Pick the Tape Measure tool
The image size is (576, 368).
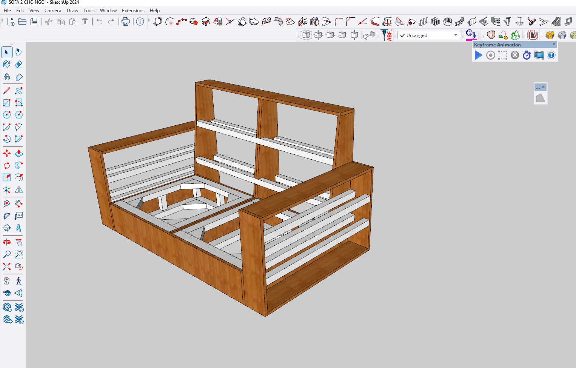[7, 203]
